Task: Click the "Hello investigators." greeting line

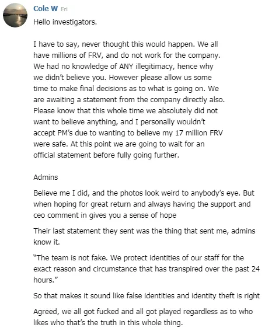Action: 65,22
